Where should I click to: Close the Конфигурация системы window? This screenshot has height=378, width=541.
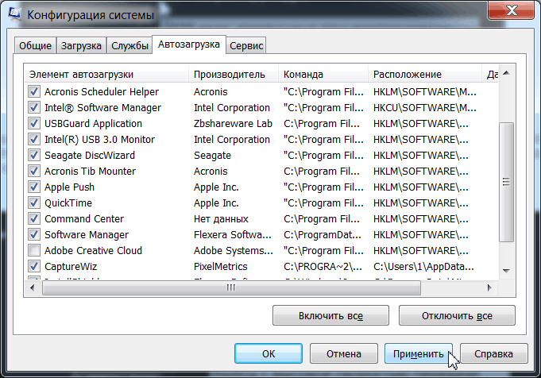coord(511,10)
